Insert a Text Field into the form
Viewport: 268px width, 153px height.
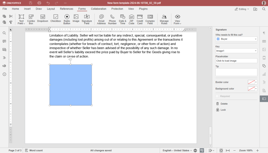pos(21,19)
